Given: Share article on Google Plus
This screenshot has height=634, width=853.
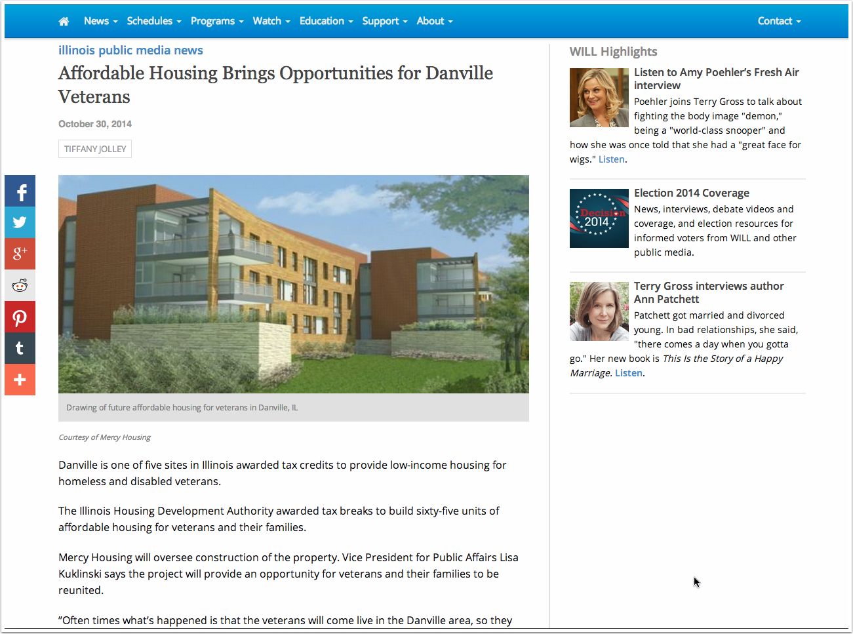Looking at the screenshot, I should point(20,254).
